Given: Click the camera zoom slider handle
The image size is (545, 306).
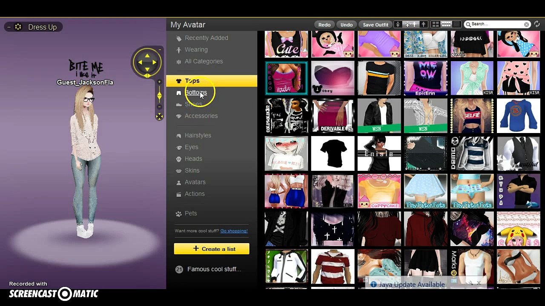Looking at the screenshot, I should (x=159, y=95).
